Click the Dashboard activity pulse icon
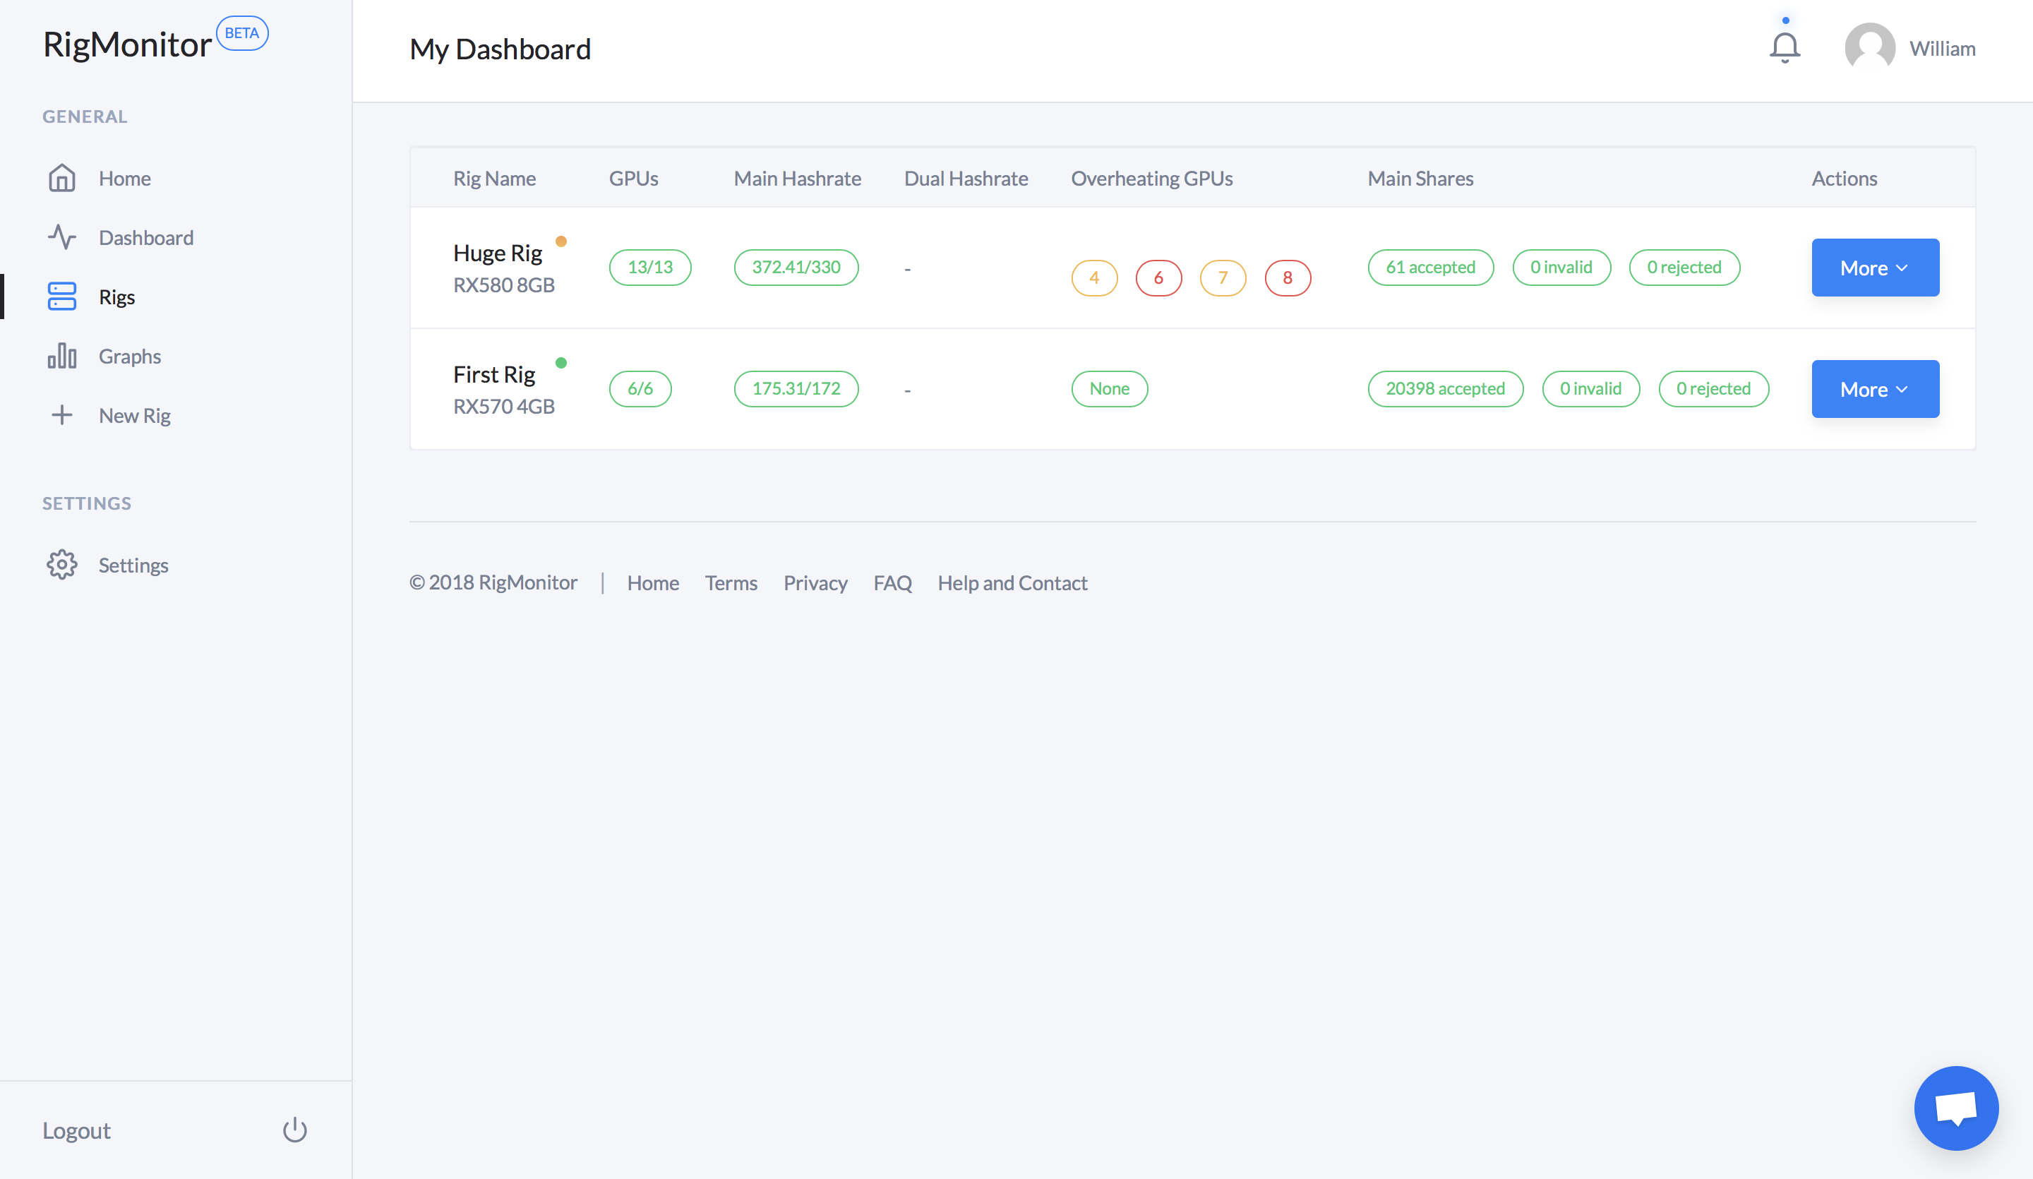 point(62,237)
